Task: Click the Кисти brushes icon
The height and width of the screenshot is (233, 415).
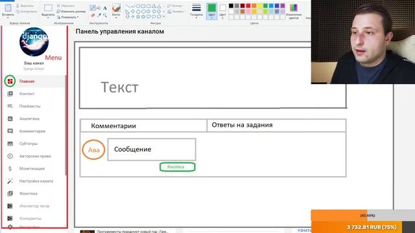Action: [x=116, y=8]
